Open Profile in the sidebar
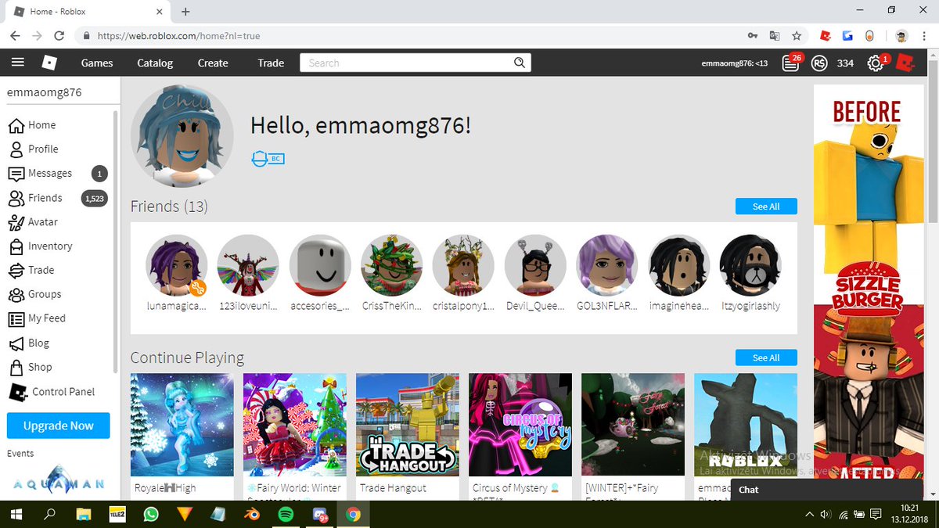This screenshot has width=939, height=528. tap(33, 149)
